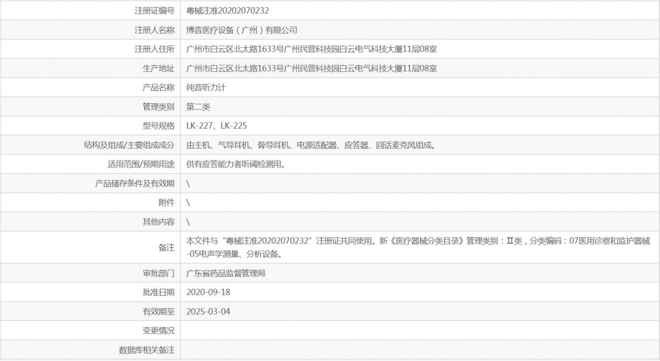Select the label 变更情况
The height and width of the screenshot is (361, 660).
158,331
